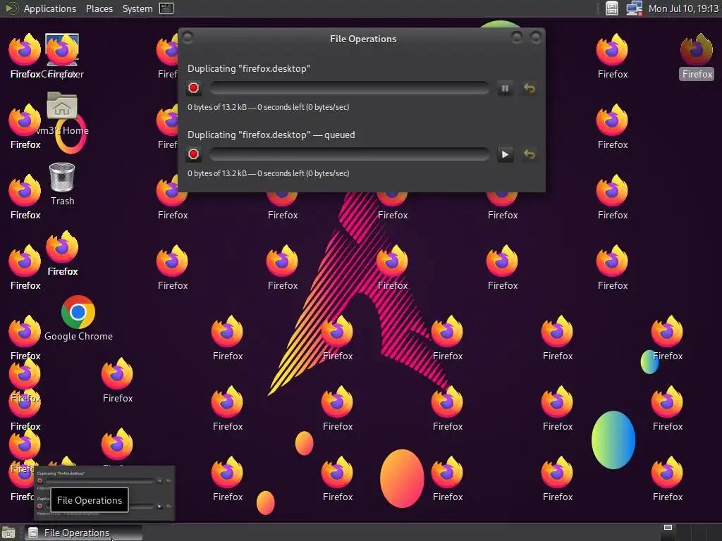Select File Operations in the taskbar
The image size is (722, 541).
(83, 533)
